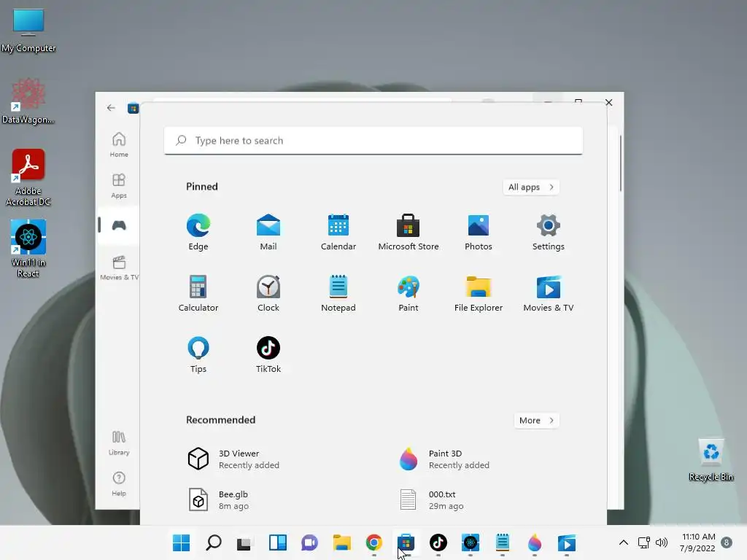Click the Windows Start button on taskbar
The image size is (747, 560).
point(181,542)
